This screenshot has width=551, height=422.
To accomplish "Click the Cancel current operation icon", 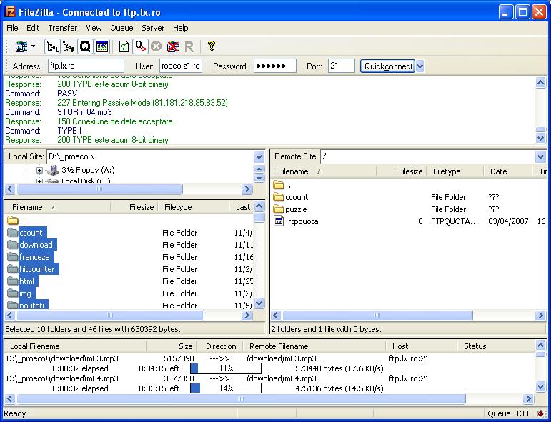I will (156, 46).
